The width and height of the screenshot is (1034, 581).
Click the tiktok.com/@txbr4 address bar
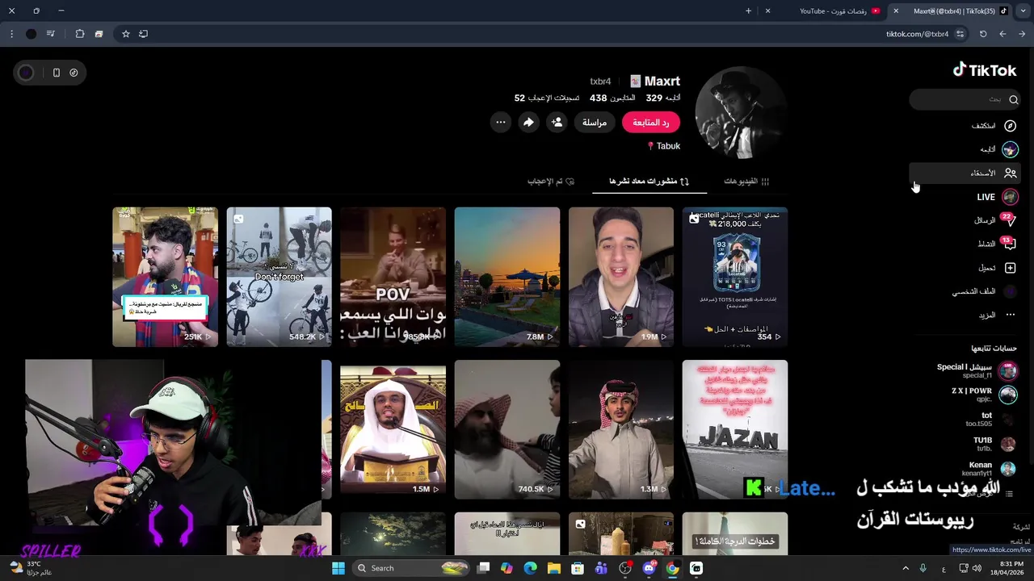tap(917, 34)
